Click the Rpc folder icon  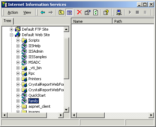[24, 73]
